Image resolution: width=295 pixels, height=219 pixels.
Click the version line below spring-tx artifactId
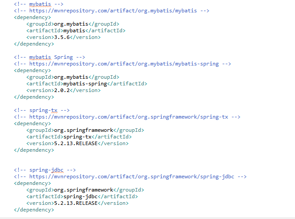click(78, 143)
